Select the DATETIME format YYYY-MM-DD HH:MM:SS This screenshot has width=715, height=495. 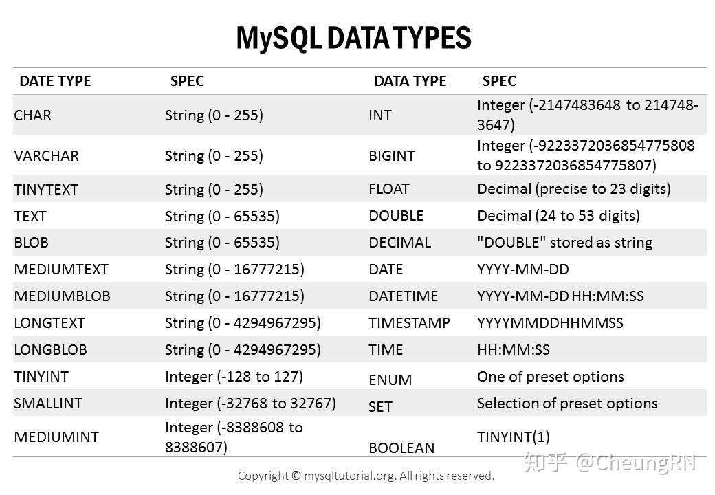[x=560, y=296]
